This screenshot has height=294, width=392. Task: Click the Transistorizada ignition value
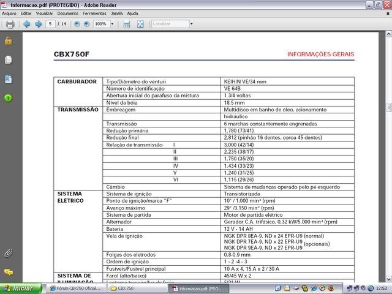(x=242, y=194)
